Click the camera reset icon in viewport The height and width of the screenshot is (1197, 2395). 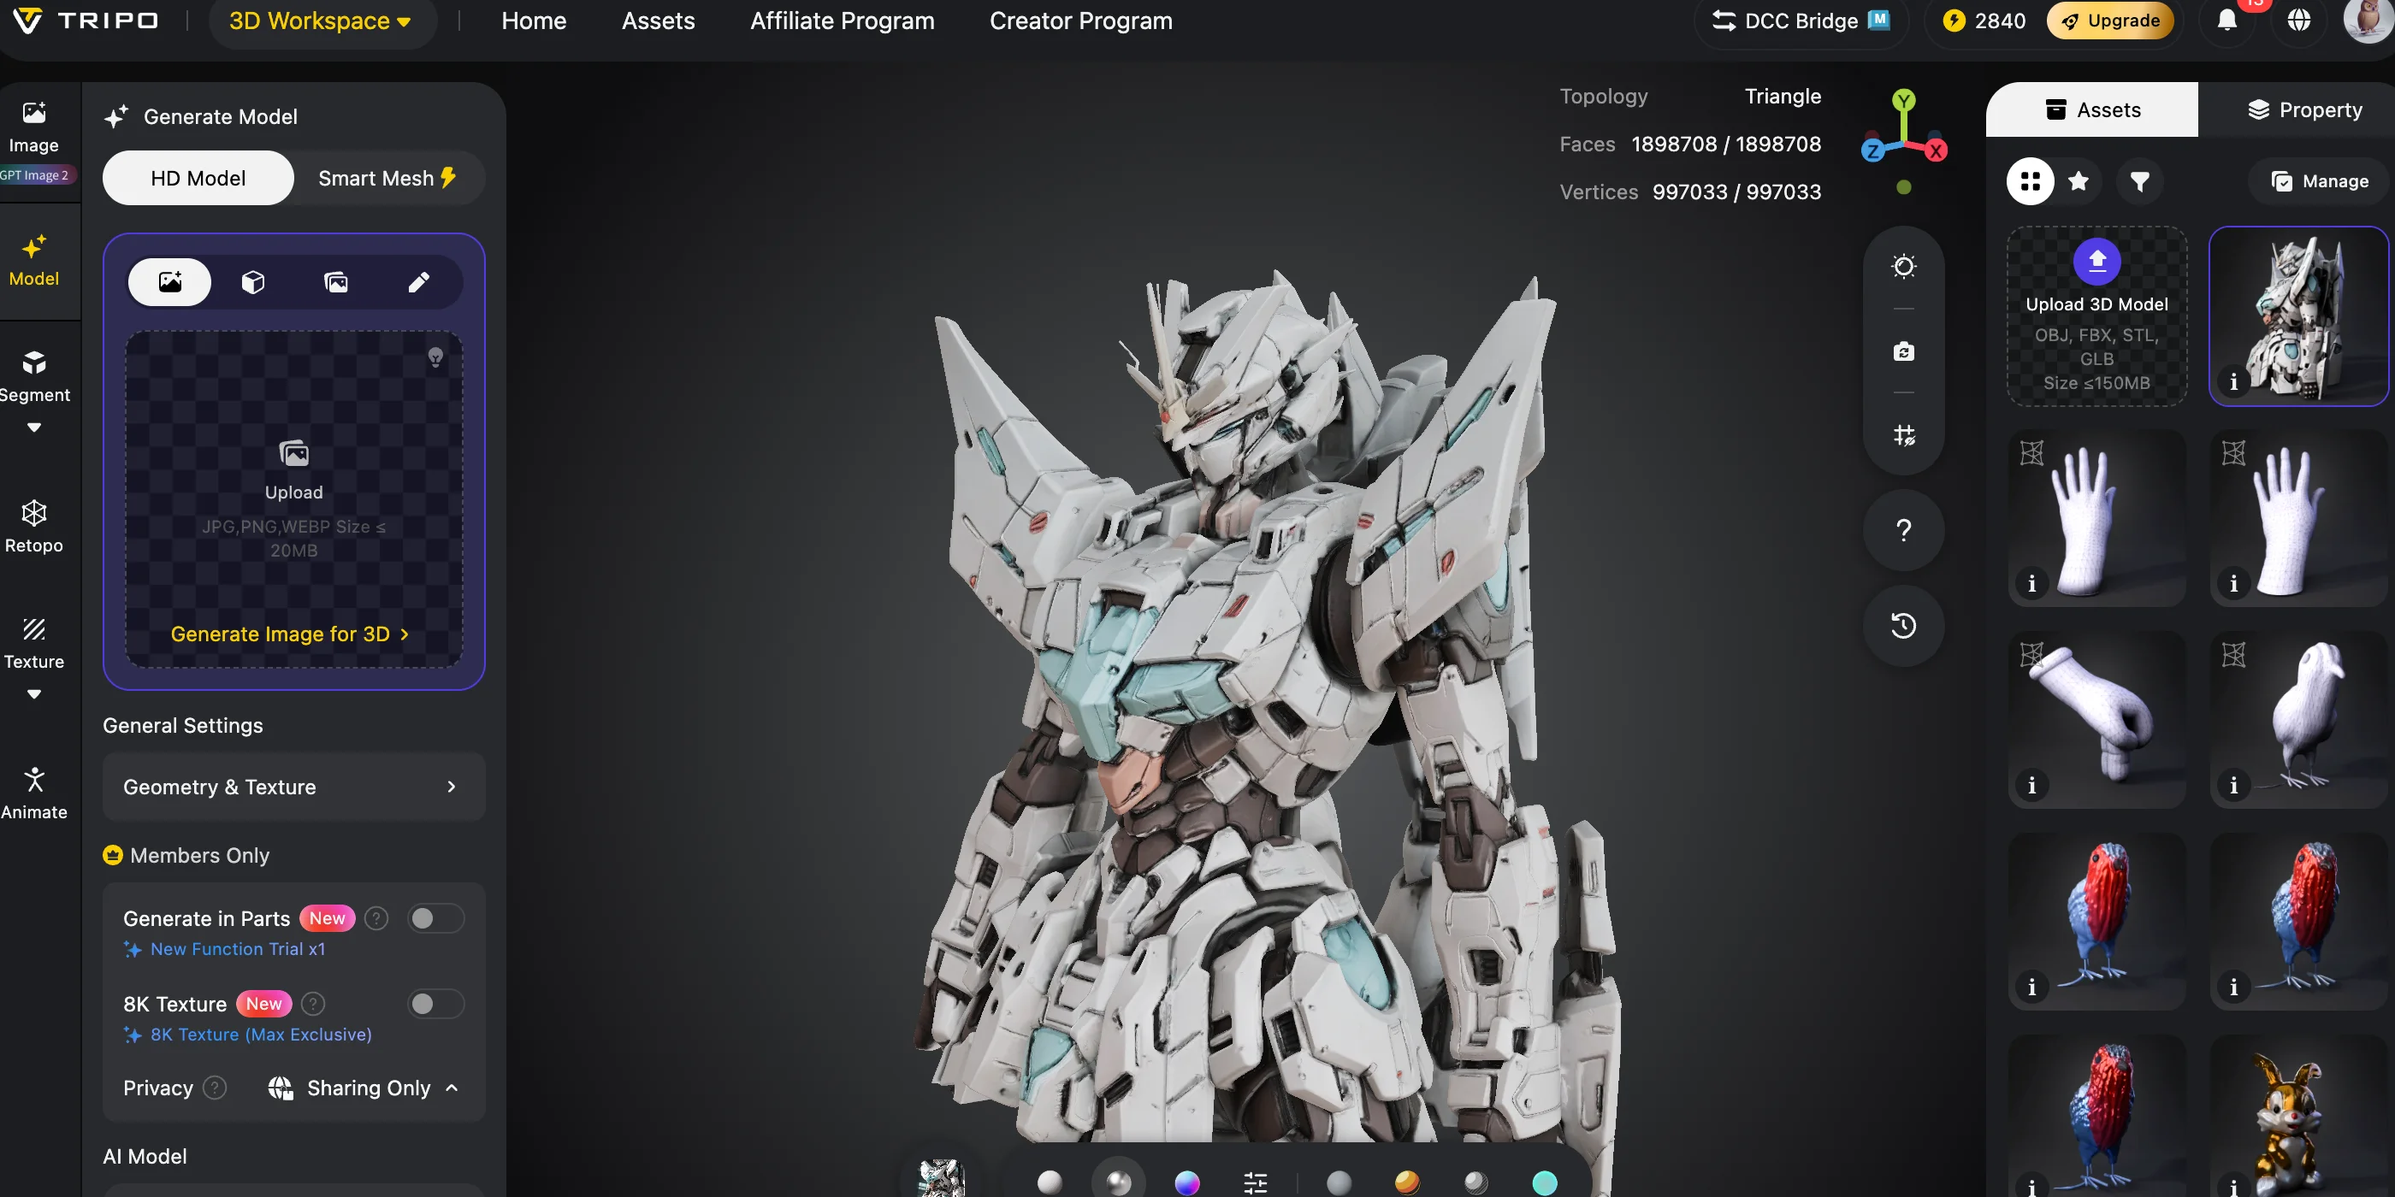[x=1903, y=351]
